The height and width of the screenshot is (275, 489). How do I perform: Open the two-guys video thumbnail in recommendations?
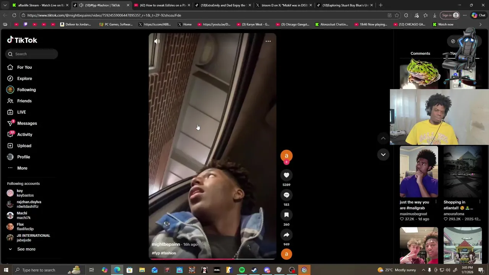click(x=419, y=245)
